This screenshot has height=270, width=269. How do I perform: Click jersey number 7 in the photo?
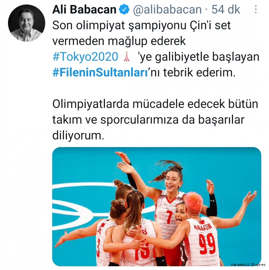pyautogui.click(x=169, y=217)
